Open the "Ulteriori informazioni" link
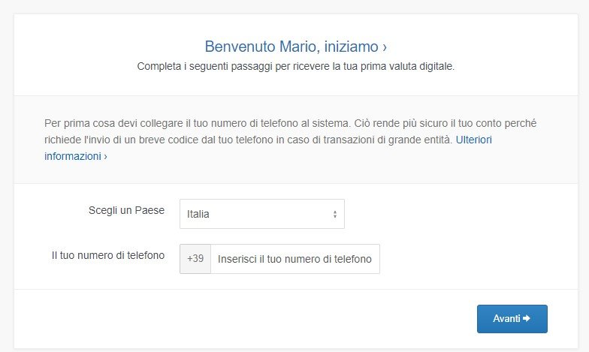 pos(473,140)
